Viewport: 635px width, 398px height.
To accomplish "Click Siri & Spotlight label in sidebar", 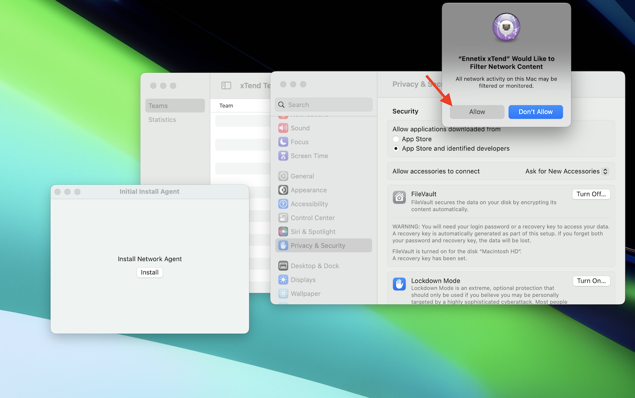I will click(313, 231).
